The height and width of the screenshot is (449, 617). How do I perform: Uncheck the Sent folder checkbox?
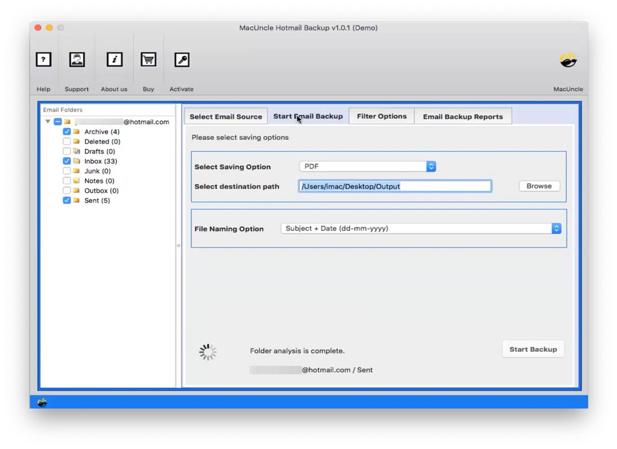(x=66, y=200)
